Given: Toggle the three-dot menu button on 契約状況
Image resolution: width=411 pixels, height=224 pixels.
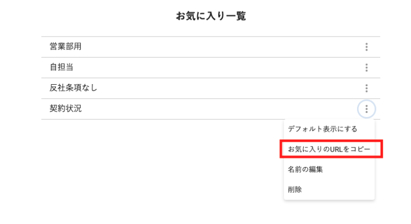Looking at the screenshot, I should pyautogui.click(x=366, y=109).
